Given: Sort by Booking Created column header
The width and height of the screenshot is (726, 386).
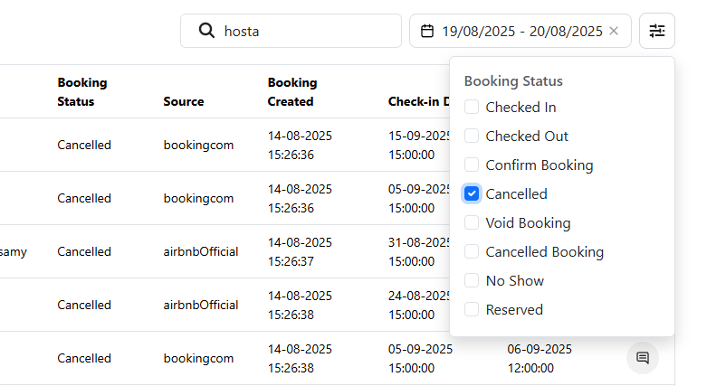Looking at the screenshot, I should click(x=292, y=91).
